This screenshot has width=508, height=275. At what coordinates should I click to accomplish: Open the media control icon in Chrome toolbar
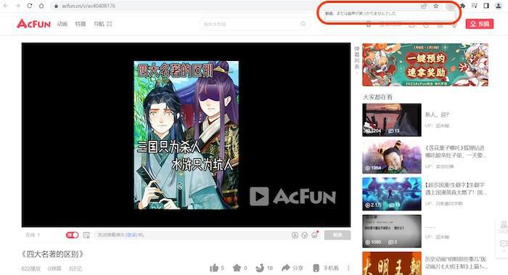click(x=475, y=6)
